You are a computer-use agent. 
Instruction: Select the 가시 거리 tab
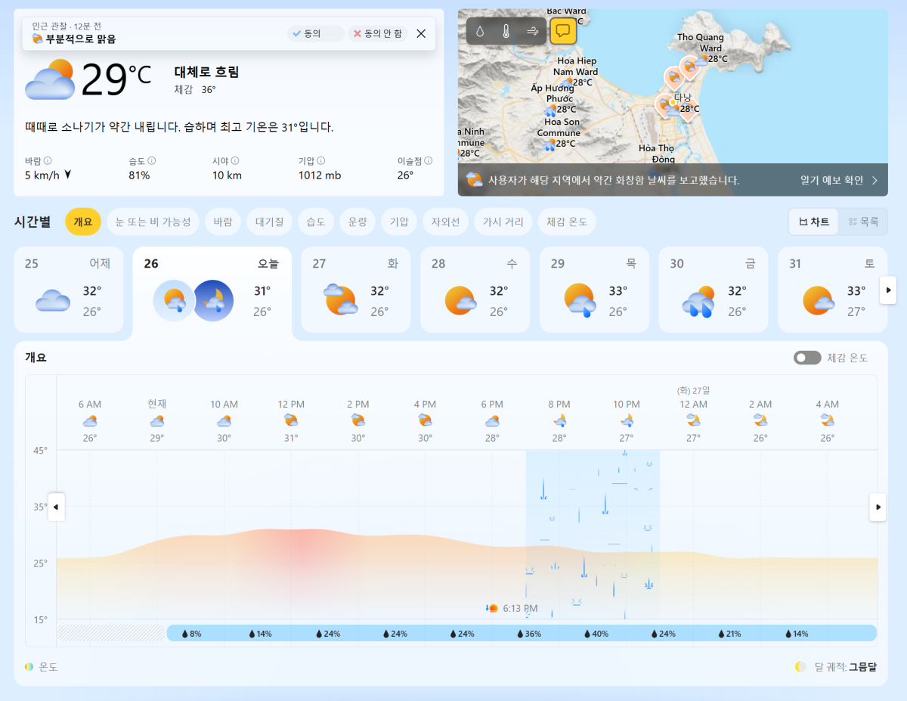point(503,222)
